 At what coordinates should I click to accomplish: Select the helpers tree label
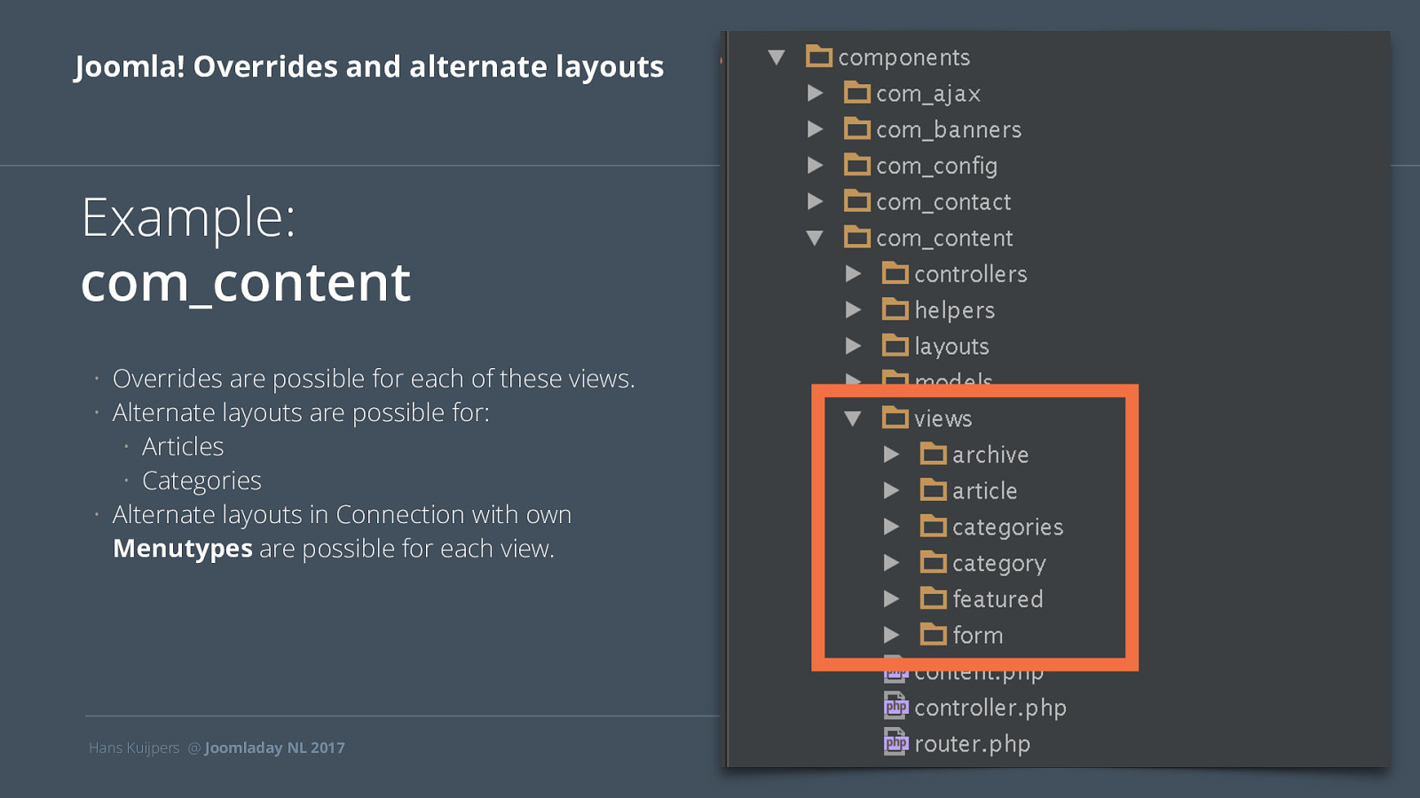(x=955, y=311)
